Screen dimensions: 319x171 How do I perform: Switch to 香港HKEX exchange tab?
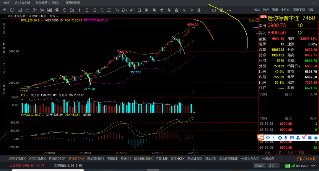(x=178, y=159)
